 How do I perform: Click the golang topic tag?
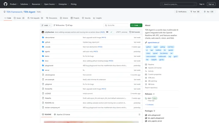pyautogui.click(x=163, y=47)
